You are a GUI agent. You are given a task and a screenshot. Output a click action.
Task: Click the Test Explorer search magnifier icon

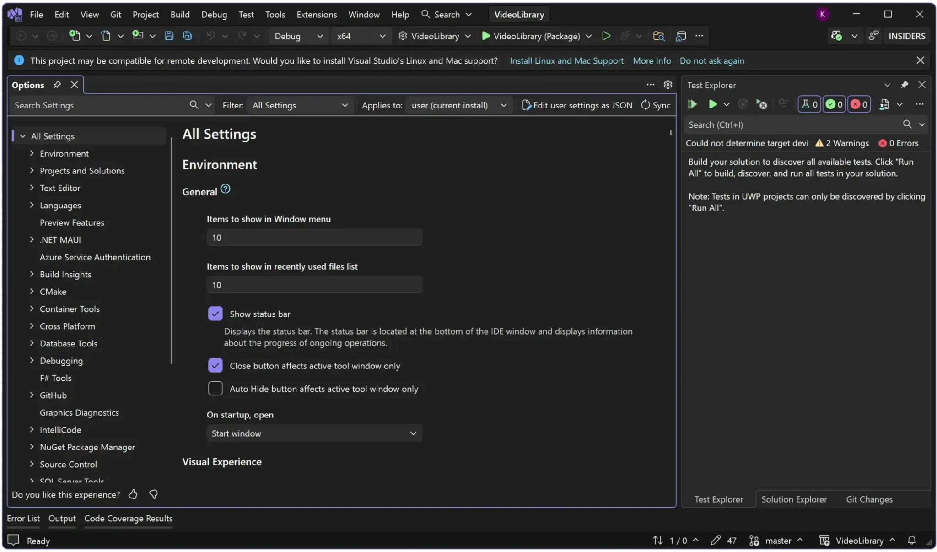[907, 124]
